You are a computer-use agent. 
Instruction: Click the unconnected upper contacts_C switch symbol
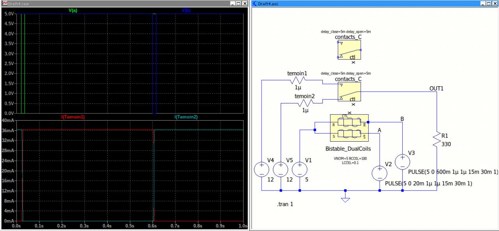[349, 50]
